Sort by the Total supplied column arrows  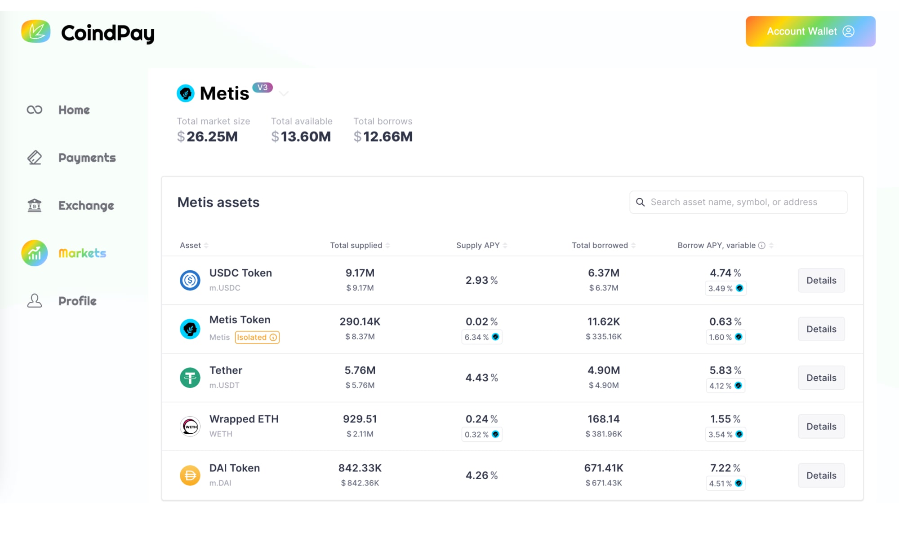[387, 245]
